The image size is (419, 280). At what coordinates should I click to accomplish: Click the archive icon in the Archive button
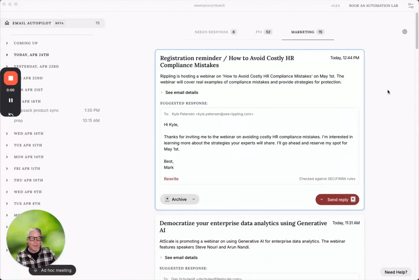pyautogui.click(x=167, y=199)
